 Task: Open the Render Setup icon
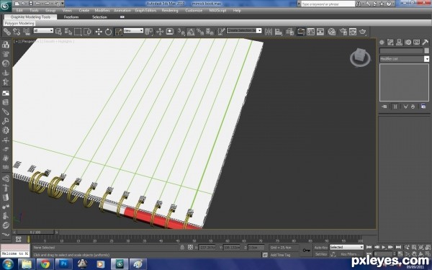pos(343,32)
